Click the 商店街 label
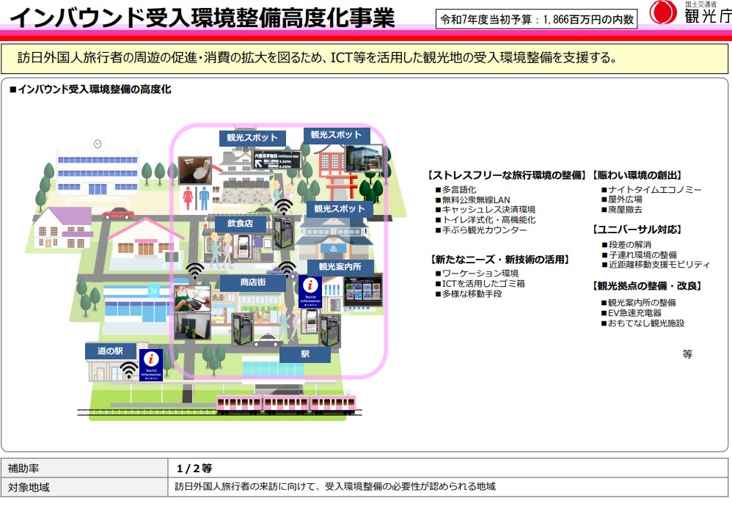The height and width of the screenshot is (506, 732). pos(253,282)
